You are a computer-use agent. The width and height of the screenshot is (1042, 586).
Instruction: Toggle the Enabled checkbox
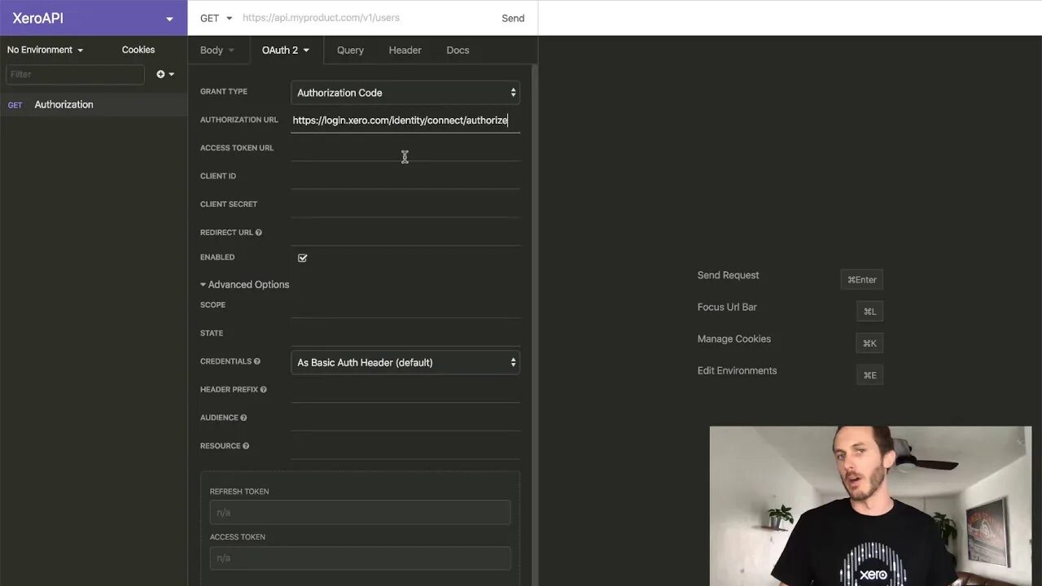click(x=303, y=258)
